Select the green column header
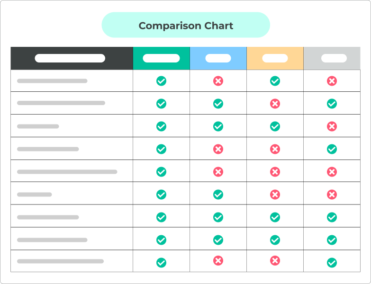Screen dimensions: 371x284 tap(162, 58)
